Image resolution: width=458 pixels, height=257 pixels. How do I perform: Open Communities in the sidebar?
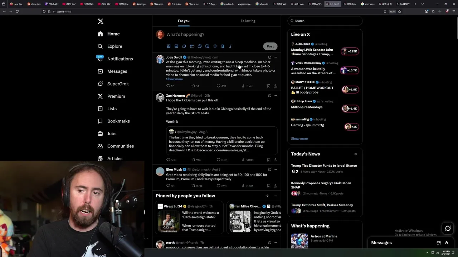point(116,146)
